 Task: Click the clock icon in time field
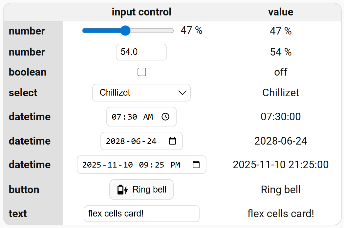[165, 117]
